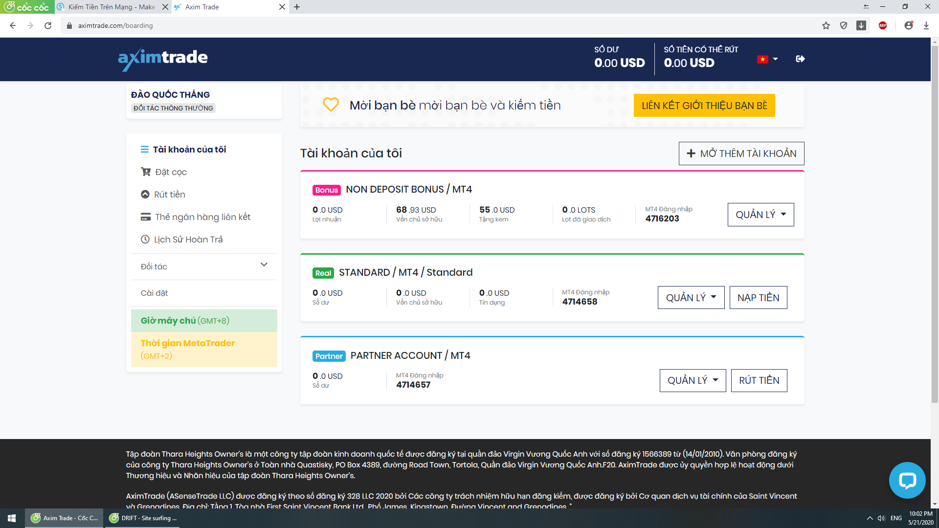Click the browser reload page icon
Screen dimensions: 939x528
pos(48,25)
